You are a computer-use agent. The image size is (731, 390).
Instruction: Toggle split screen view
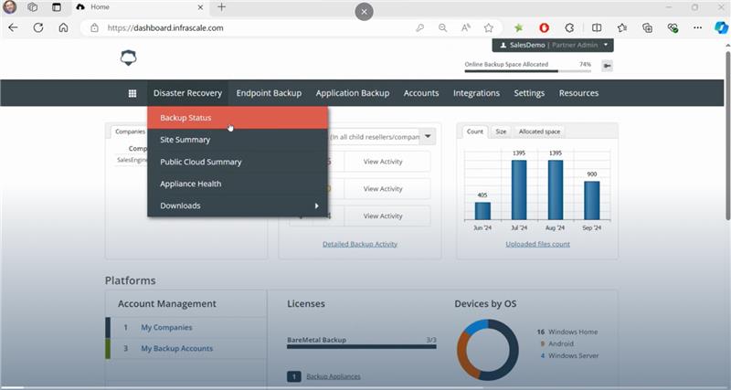point(597,28)
